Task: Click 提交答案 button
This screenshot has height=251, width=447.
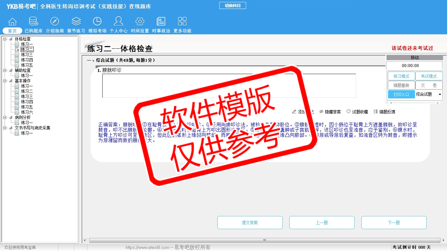Action: pos(250,223)
